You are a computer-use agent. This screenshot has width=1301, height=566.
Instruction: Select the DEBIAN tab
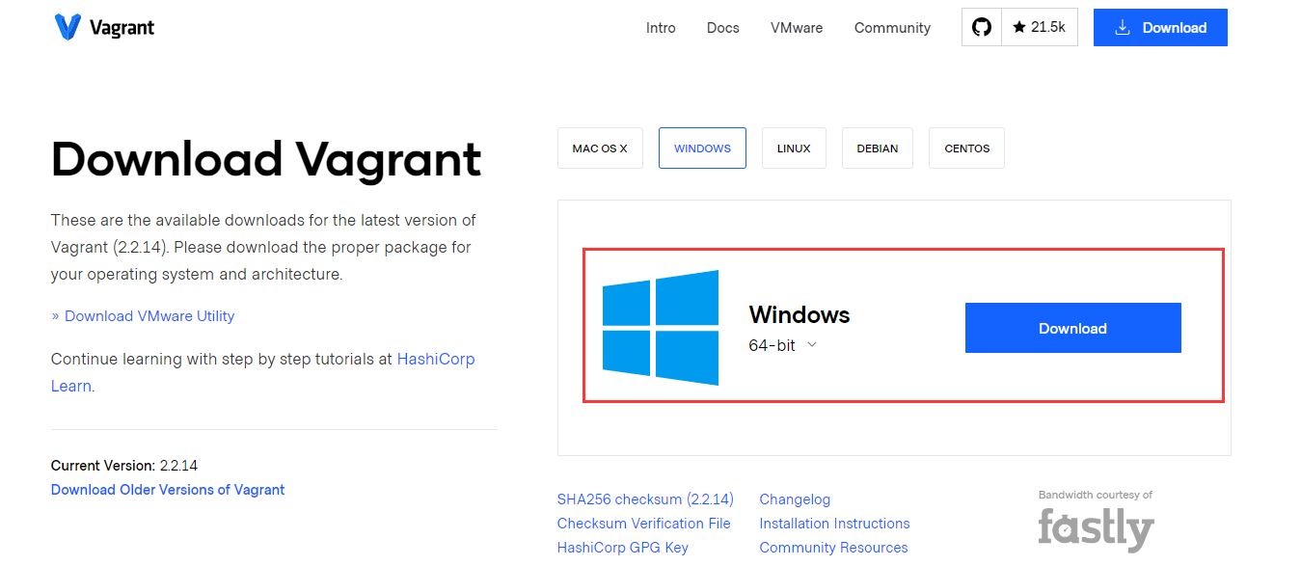[x=878, y=148]
